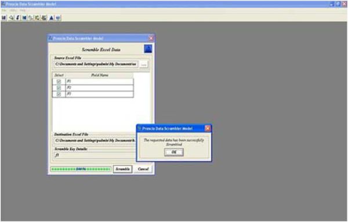Click the Select column header
The image size is (348, 222).
pos(59,75)
